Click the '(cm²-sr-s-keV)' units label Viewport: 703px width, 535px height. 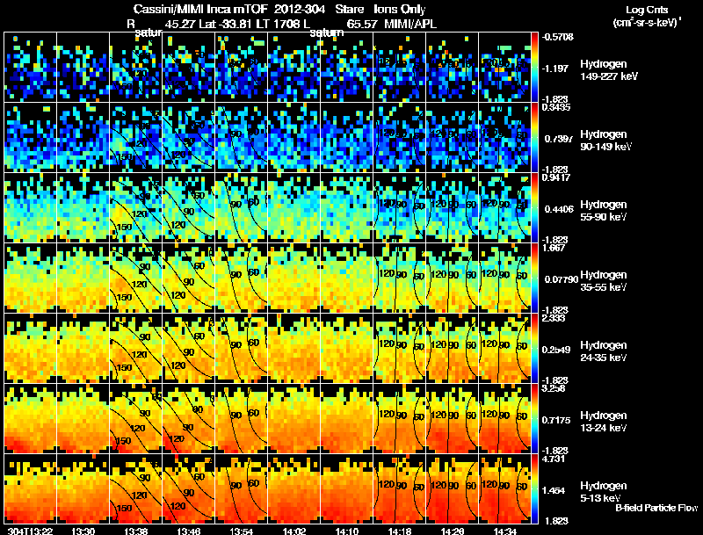pyautogui.click(x=647, y=23)
